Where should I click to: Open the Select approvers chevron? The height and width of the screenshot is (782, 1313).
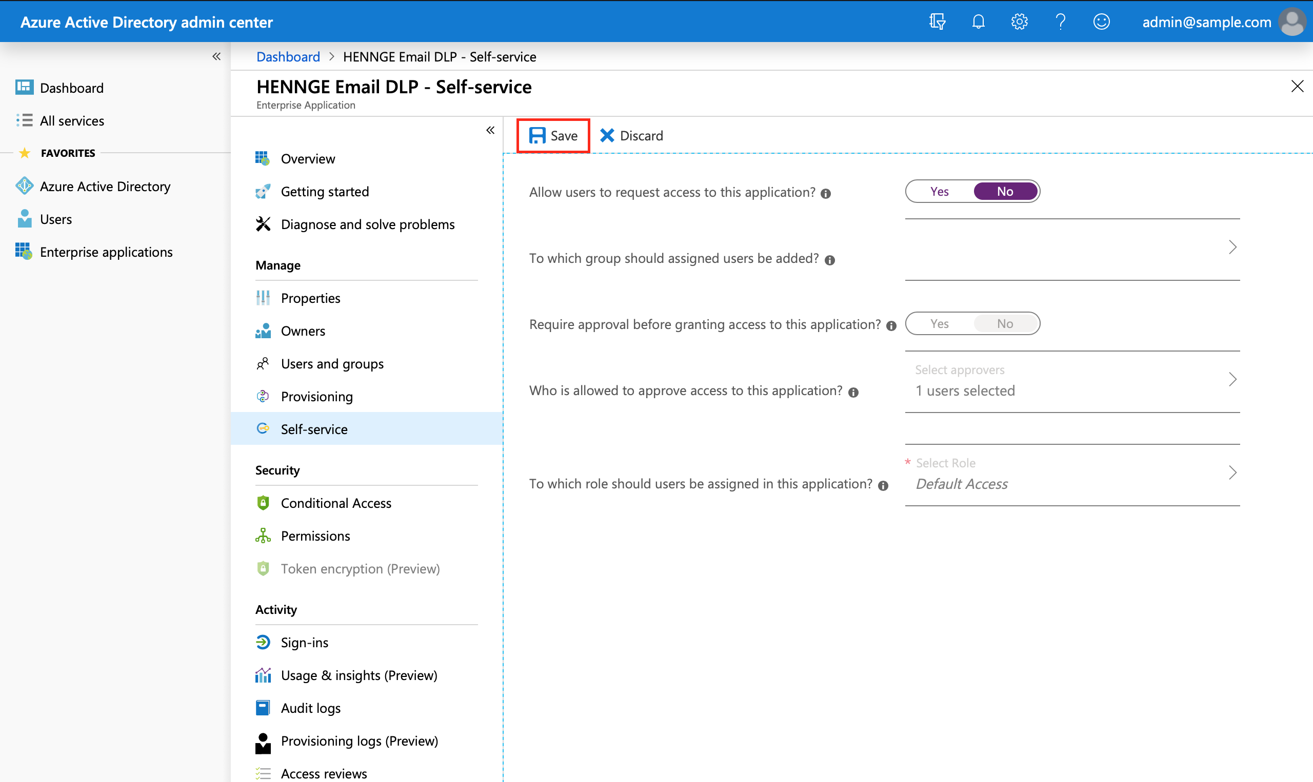(1232, 379)
